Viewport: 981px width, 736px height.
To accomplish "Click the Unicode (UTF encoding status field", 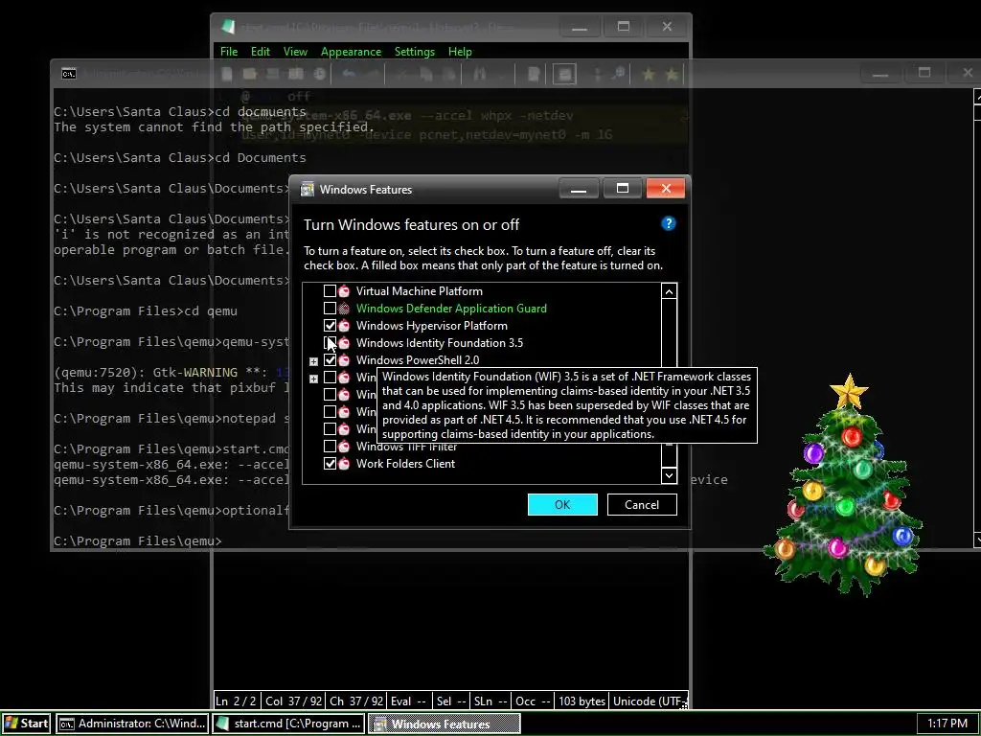I will pos(650,701).
